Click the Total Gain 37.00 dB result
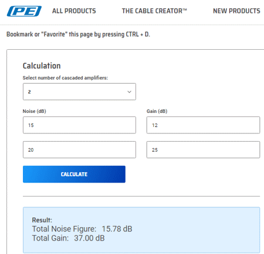Image resolution: width=264 pixels, height=254 pixels. 68,238
